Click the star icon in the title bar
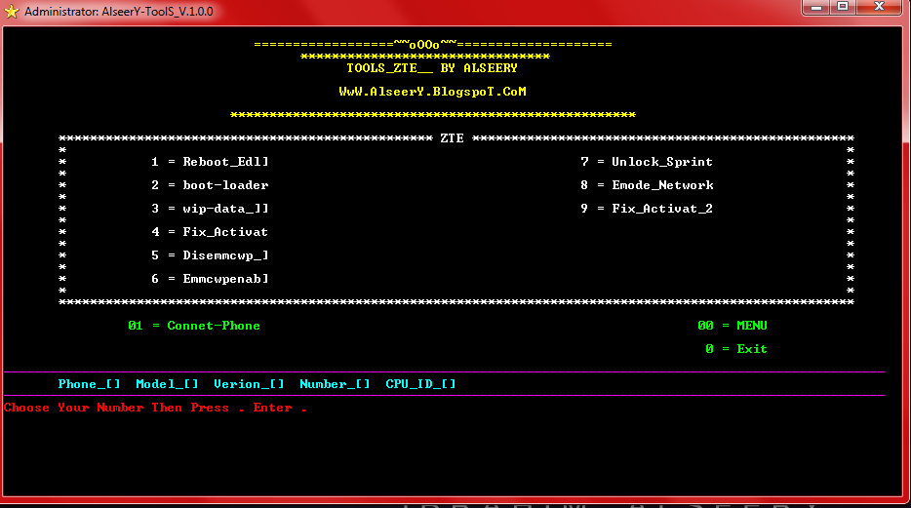 [x=11, y=11]
